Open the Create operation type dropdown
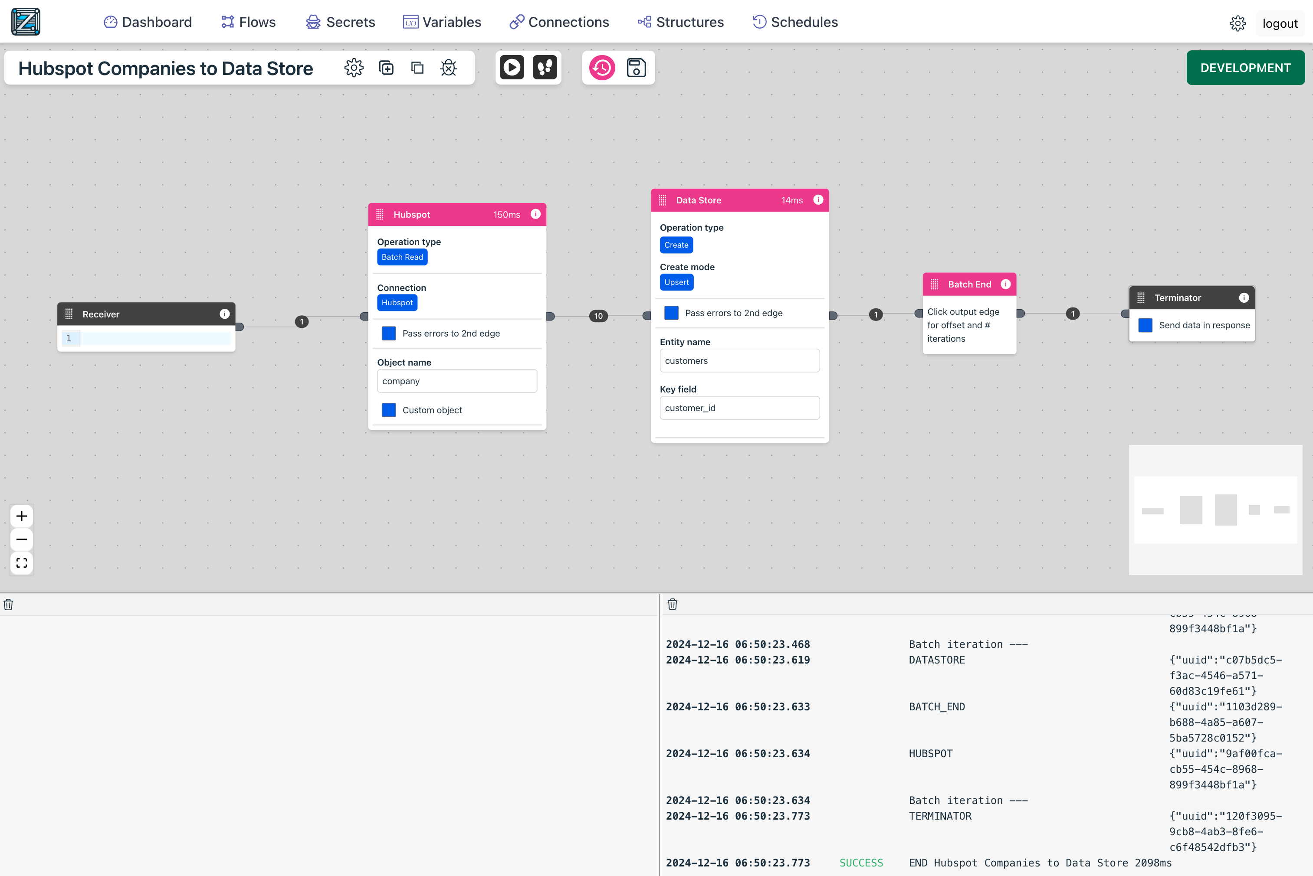1313x876 pixels. click(676, 245)
